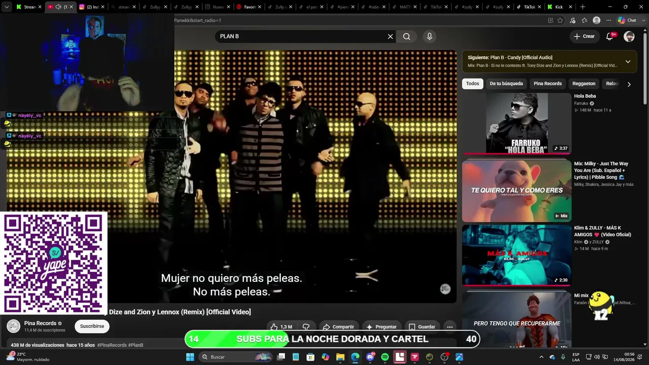Open the Más K Amigos video thumbnail
649x365 pixels.
click(517, 255)
